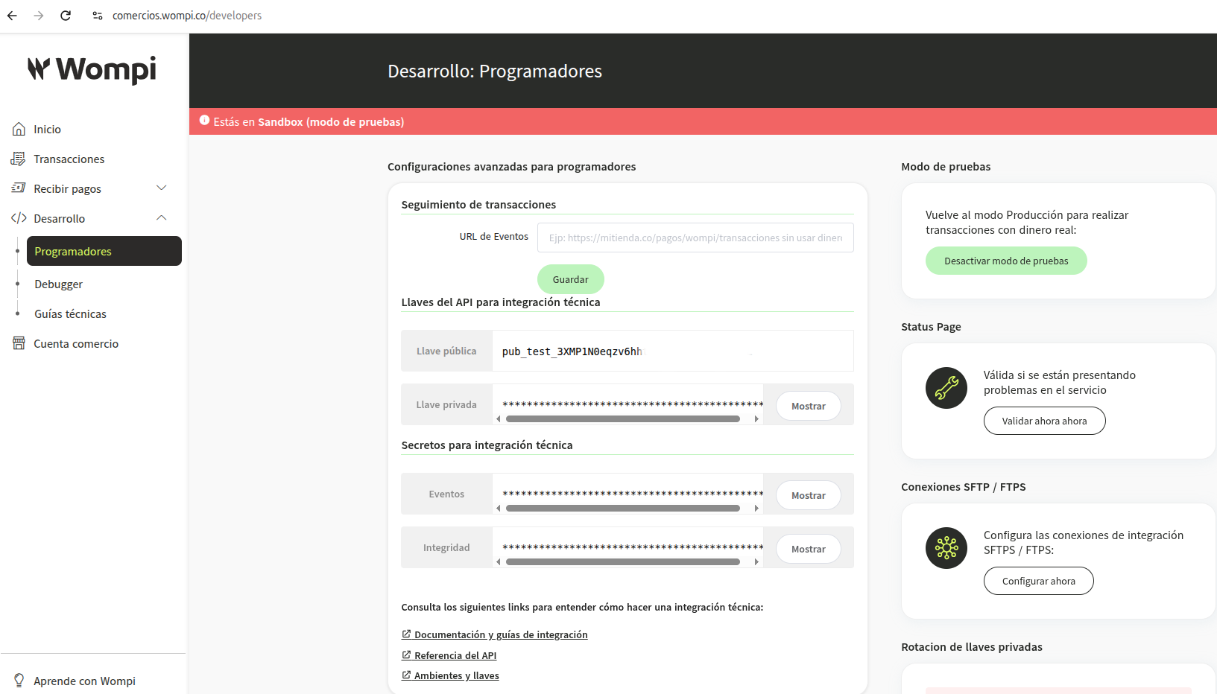Reveal the Eventos secret
Screen dimensions: 1217x694
(x=809, y=495)
